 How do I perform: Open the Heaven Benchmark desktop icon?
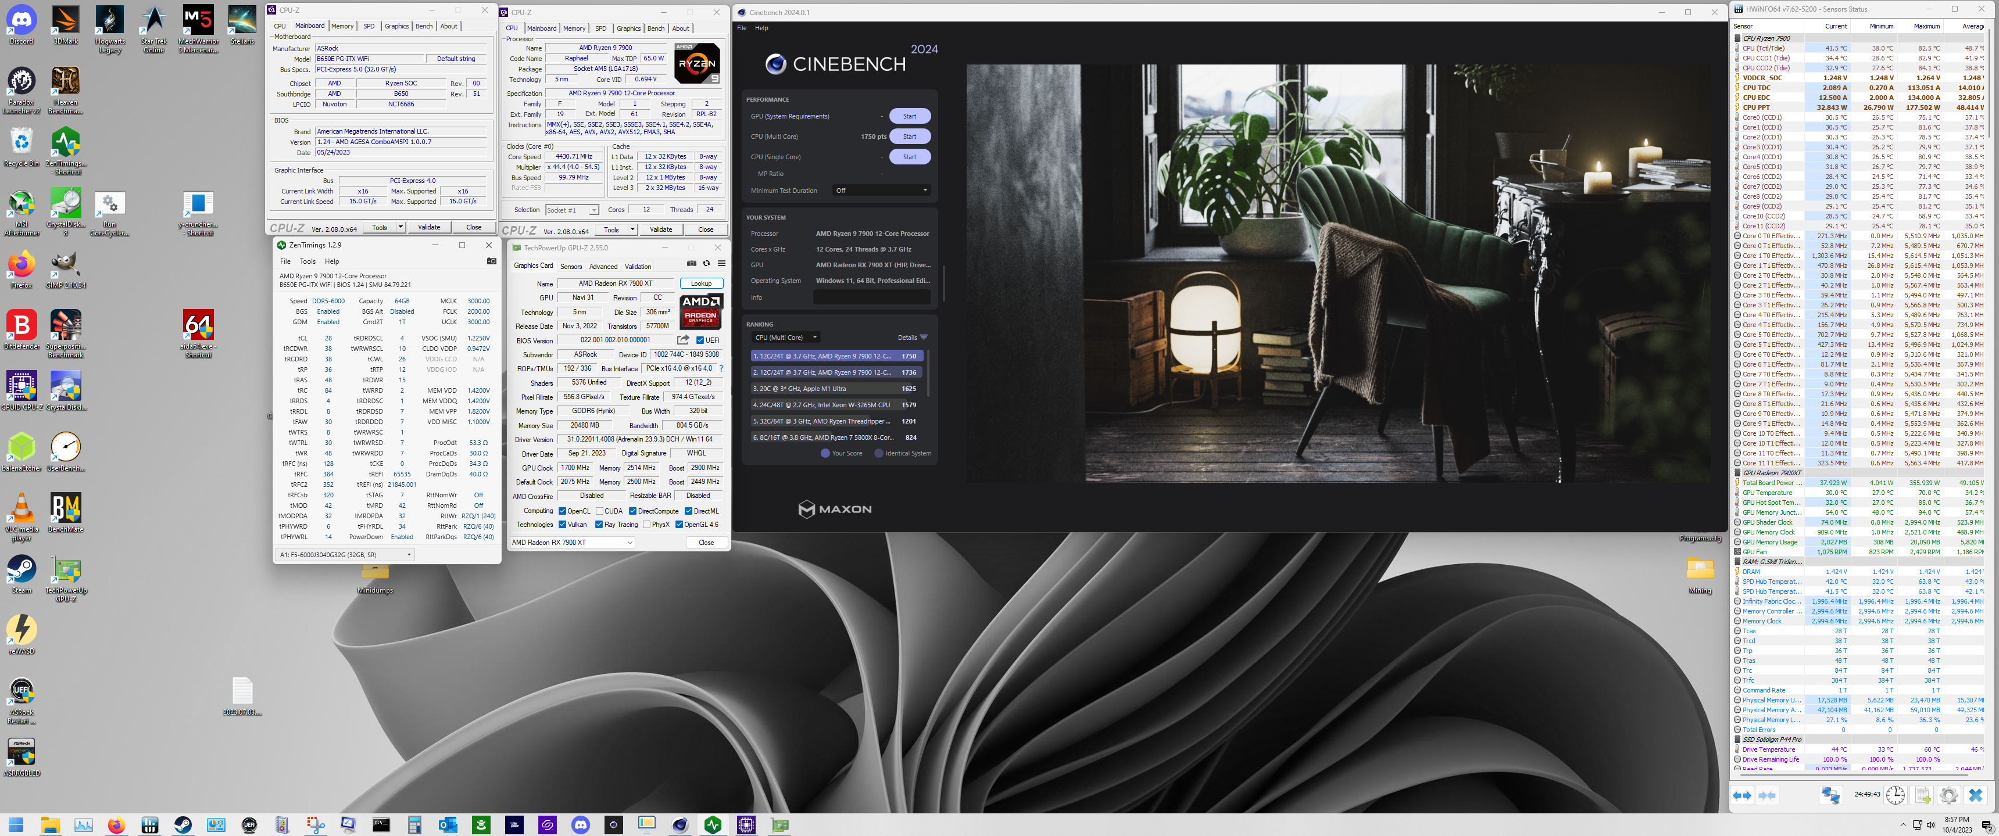[x=66, y=90]
